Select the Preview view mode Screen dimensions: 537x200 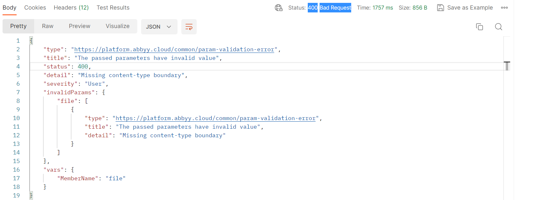pyautogui.click(x=79, y=26)
